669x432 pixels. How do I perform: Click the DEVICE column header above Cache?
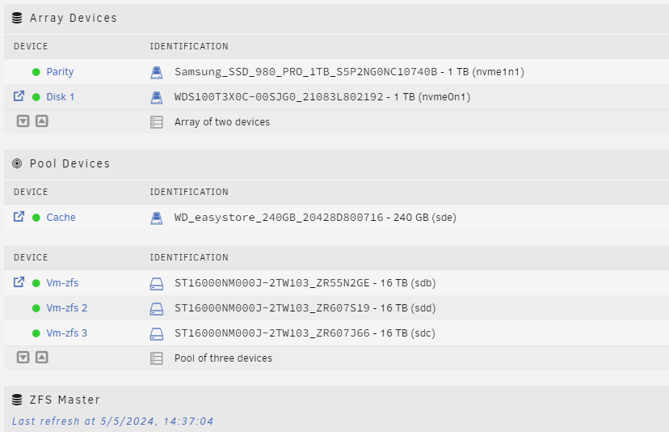tap(31, 192)
